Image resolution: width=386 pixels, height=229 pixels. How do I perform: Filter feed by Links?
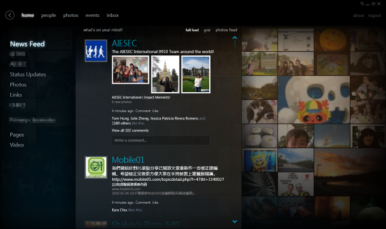click(16, 95)
